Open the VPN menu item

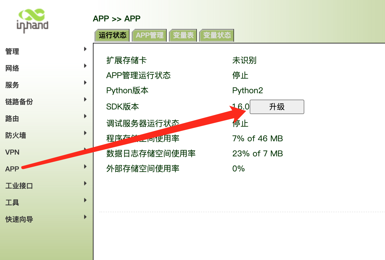(12, 152)
